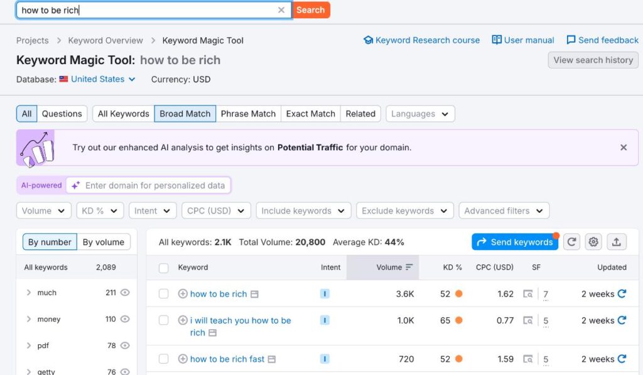Open 'how to be rich fast' keyword link
The image size is (643, 375).
227,359
